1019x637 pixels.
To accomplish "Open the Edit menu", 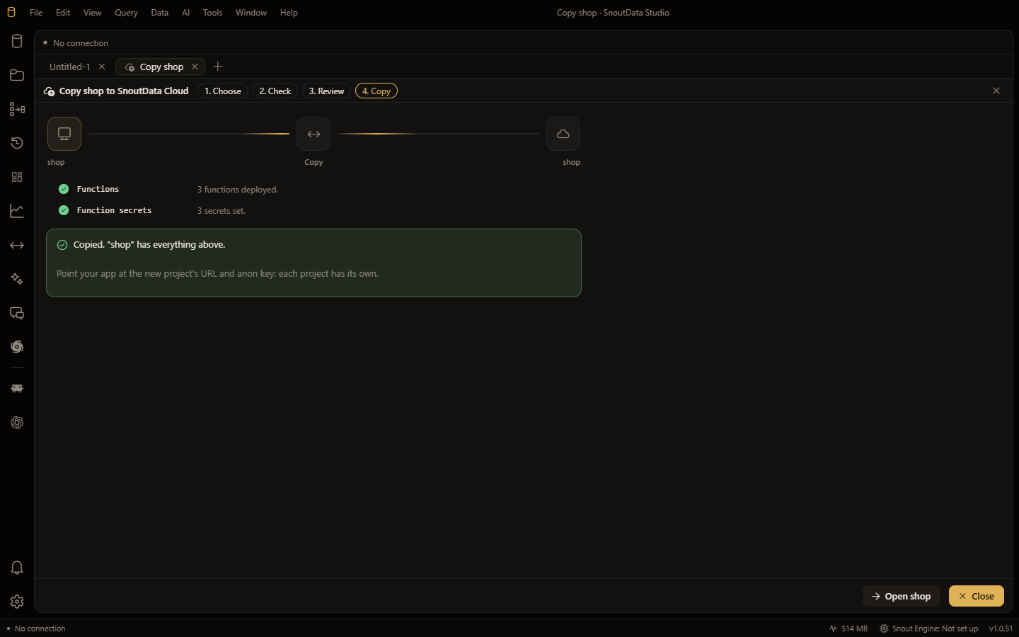I will 63,13.
